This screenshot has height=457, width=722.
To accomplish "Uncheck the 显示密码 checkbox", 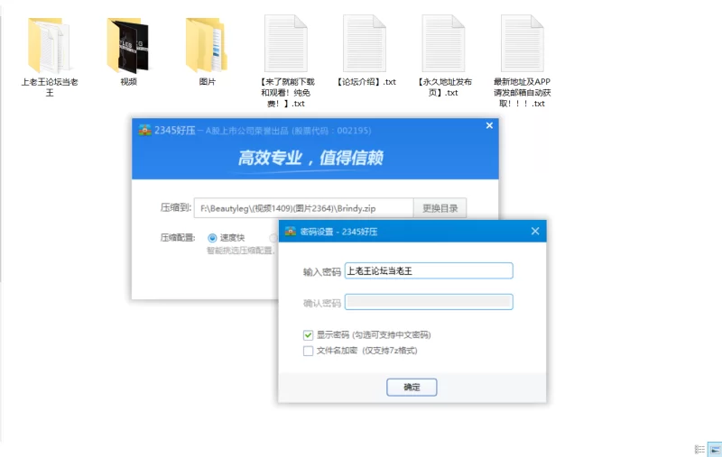I will point(308,335).
